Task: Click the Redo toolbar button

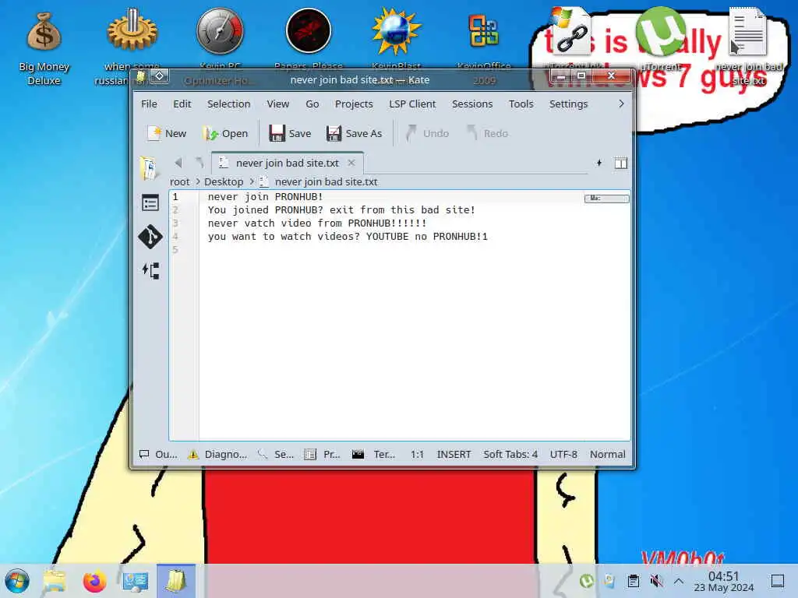Action: pos(487,133)
